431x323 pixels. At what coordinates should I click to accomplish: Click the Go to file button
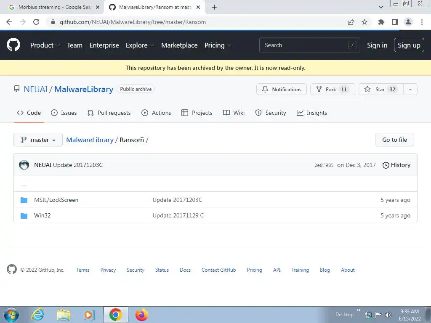[394, 140]
